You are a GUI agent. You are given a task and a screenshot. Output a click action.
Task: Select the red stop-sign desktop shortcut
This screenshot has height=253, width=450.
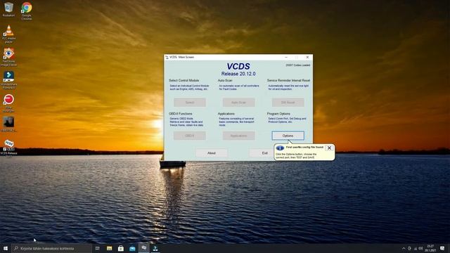tap(8, 103)
